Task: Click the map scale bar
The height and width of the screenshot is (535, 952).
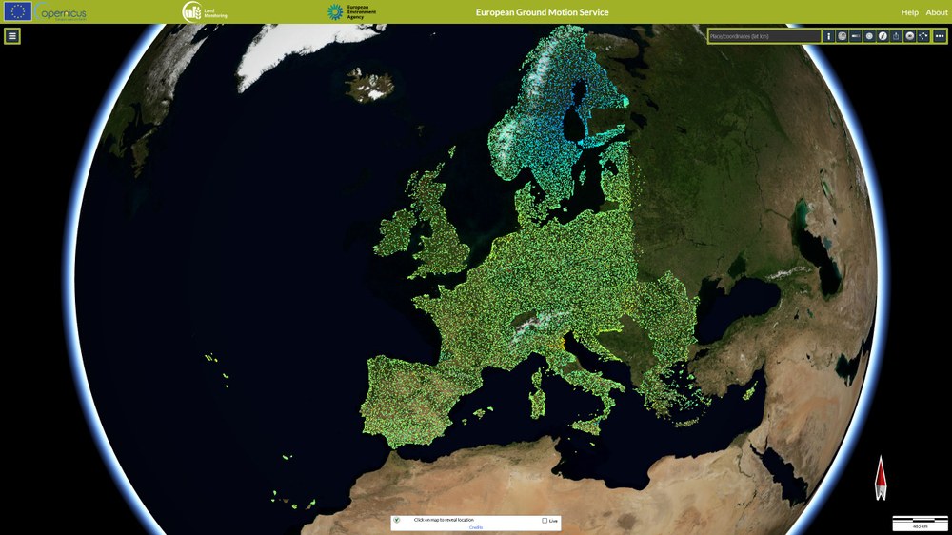Action: tap(921, 524)
